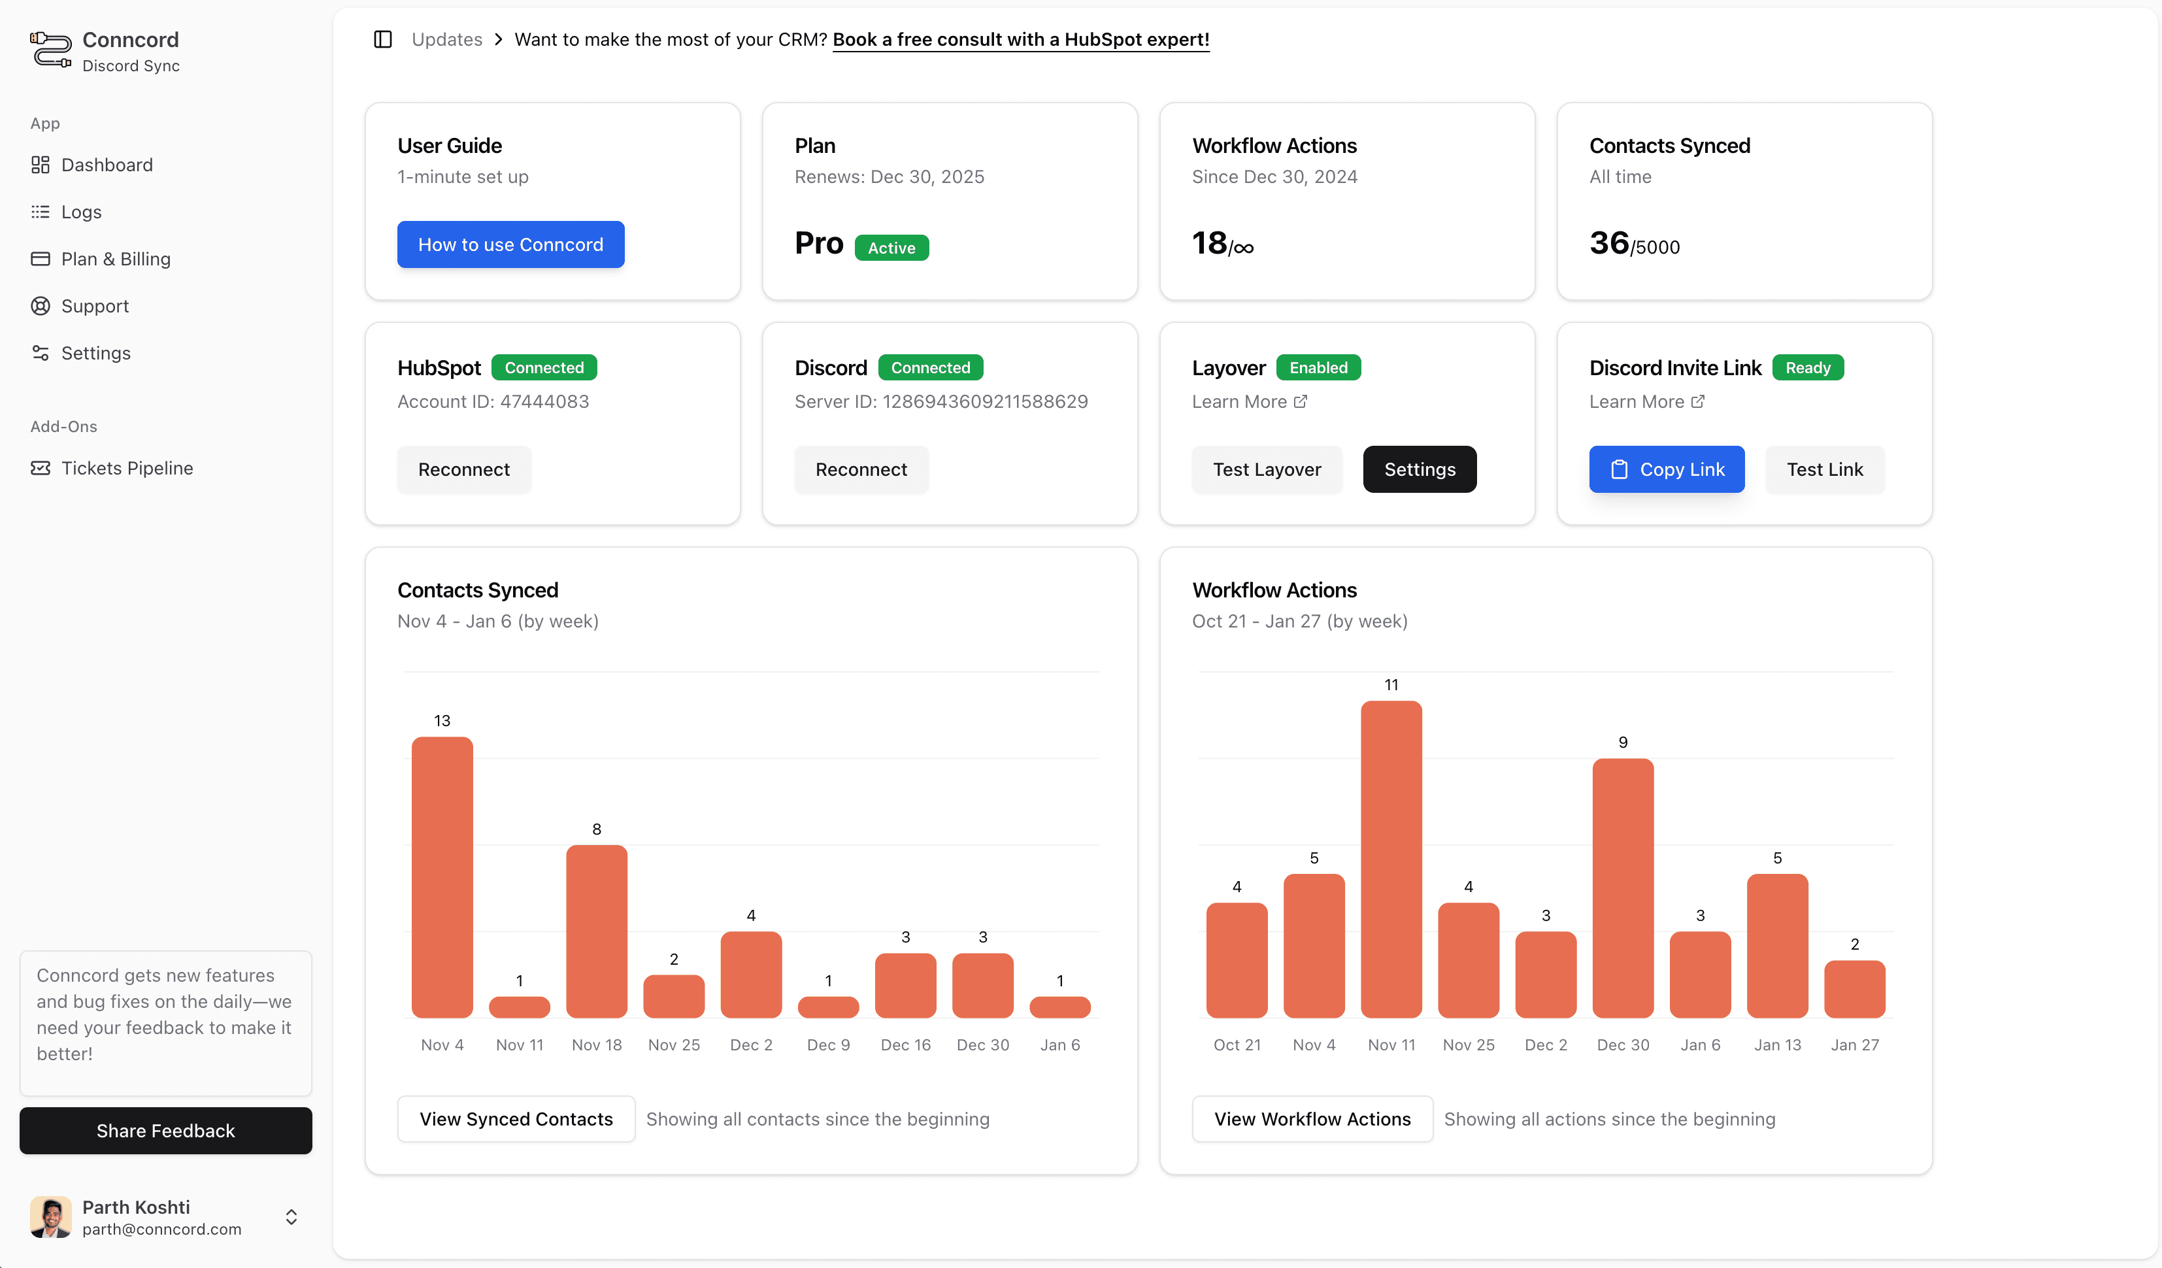
Task: Click the Test Layover button
Action: click(1267, 469)
